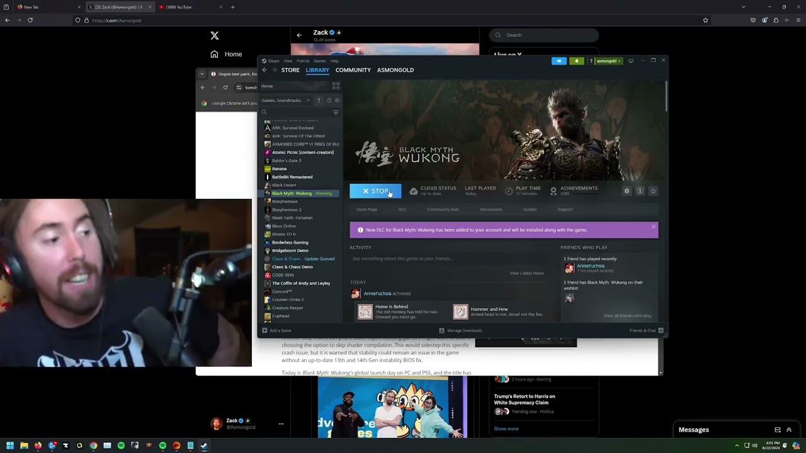Open the Steam COMMUNITY tab

tap(353, 70)
